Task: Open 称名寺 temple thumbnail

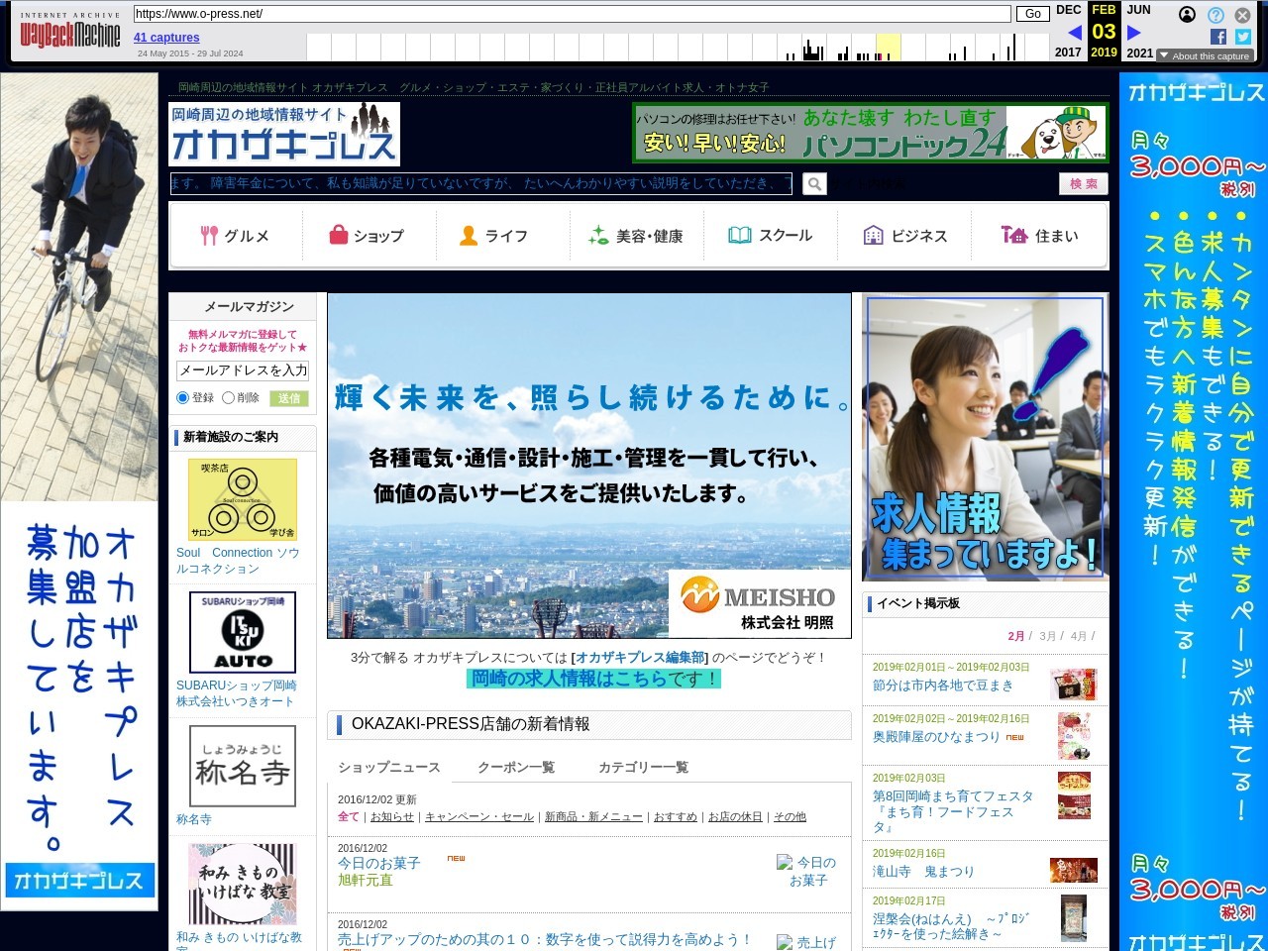Action: click(243, 766)
